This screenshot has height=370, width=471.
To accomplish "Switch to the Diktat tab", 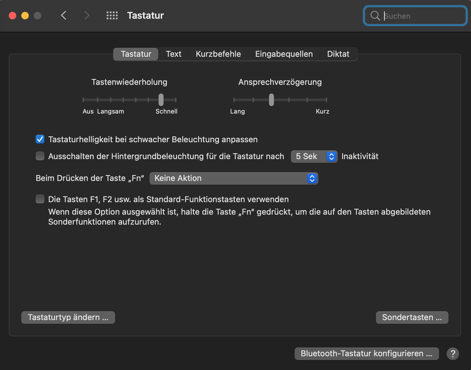I will 338,54.
